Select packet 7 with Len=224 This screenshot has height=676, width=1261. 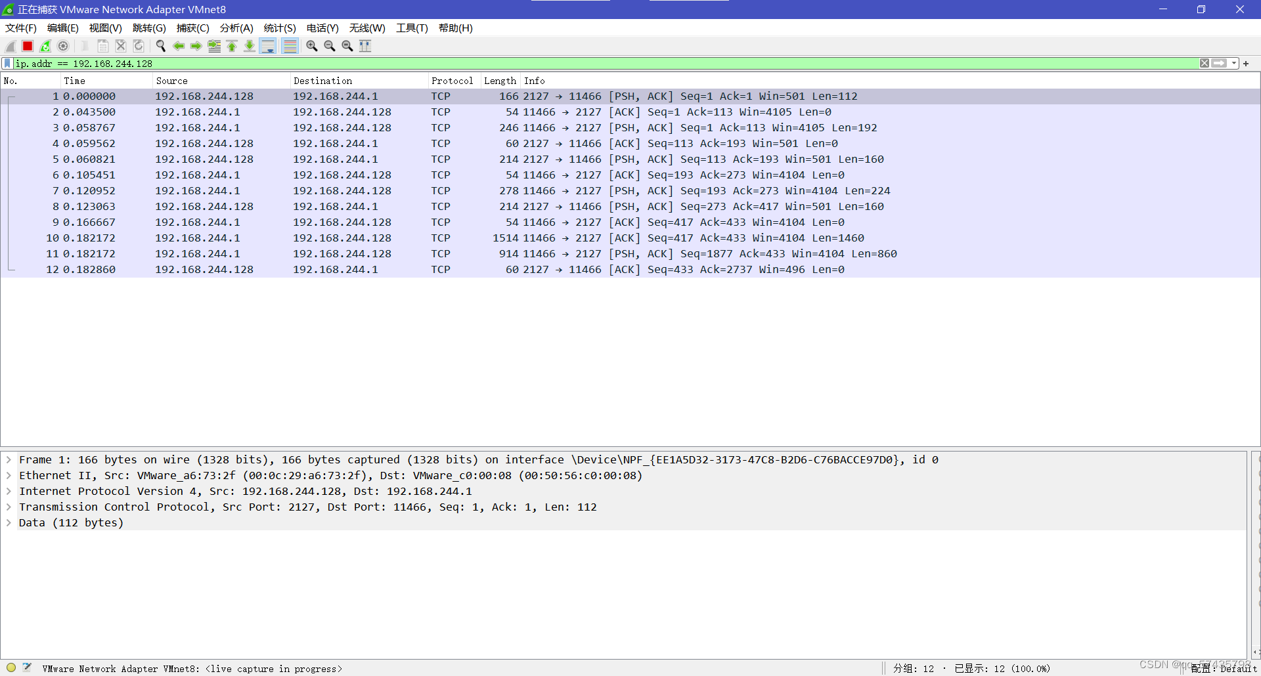point(630,191)
